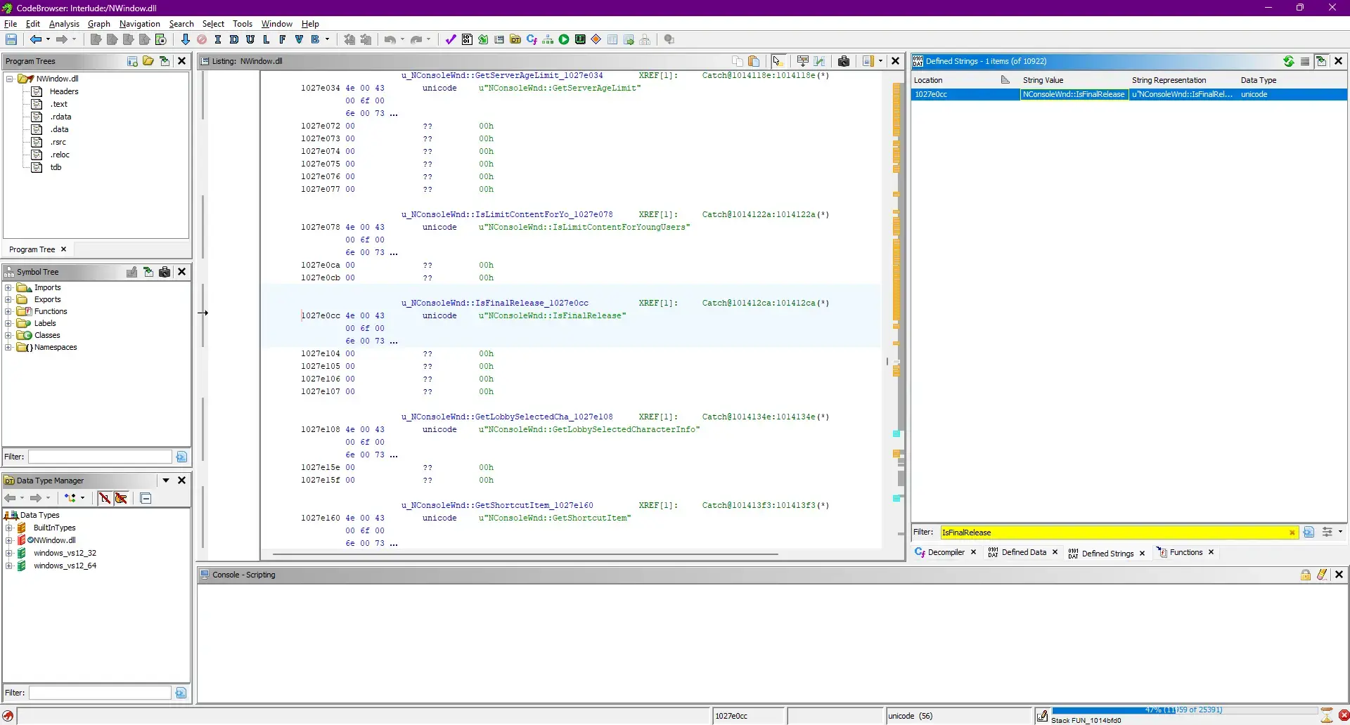Click the purple checkmark toolbar icon
The width and height of the screenshot is (1350, 725).
(451, 40)
